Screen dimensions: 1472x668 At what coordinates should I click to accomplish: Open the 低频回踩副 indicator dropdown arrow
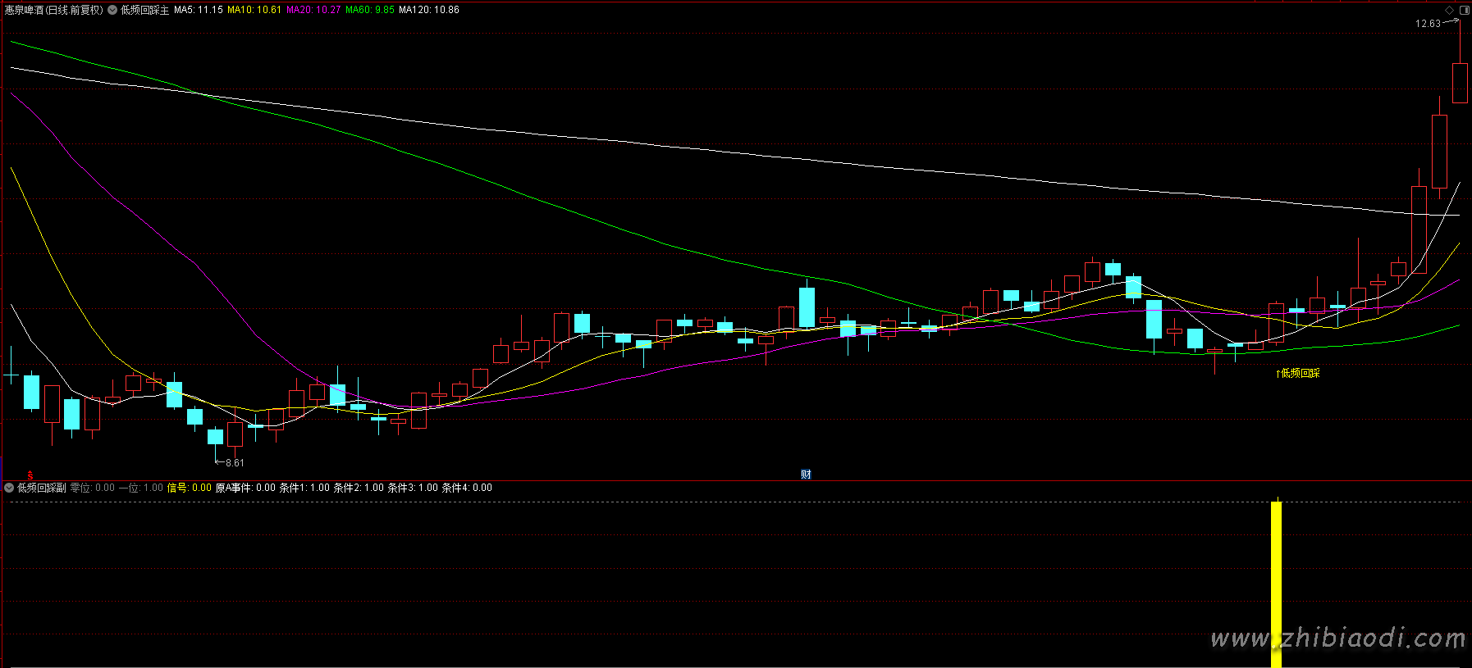tap(10, 488)
